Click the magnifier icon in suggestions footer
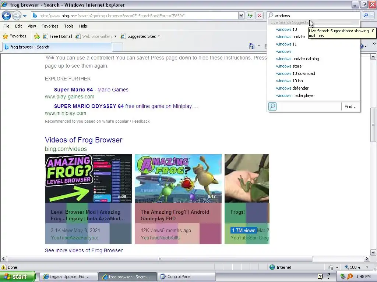 pyautogui.click(x=272, y=106)
